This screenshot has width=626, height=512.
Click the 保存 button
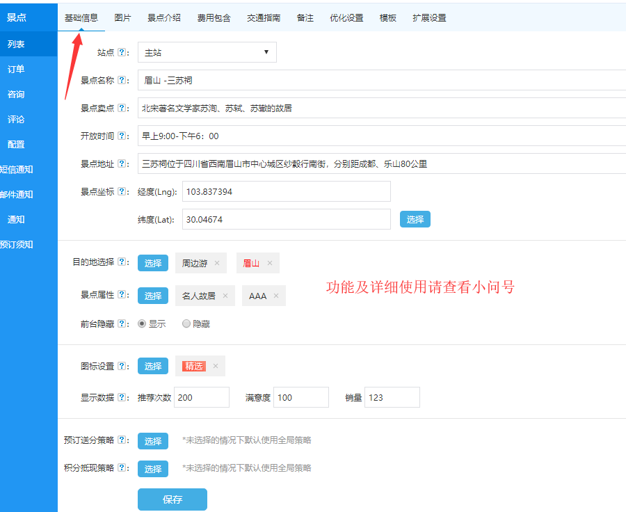click(172, 499)
